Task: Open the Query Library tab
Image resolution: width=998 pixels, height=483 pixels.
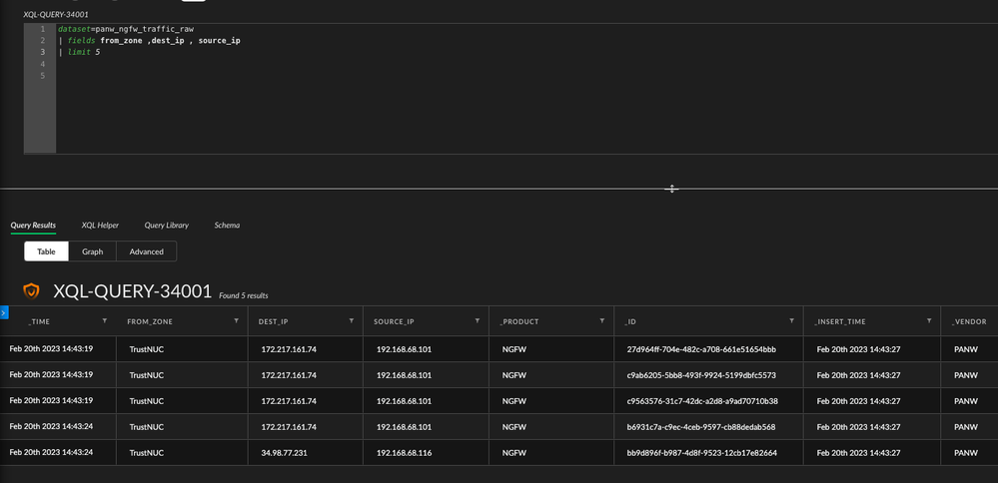Action: pos(166,226)
